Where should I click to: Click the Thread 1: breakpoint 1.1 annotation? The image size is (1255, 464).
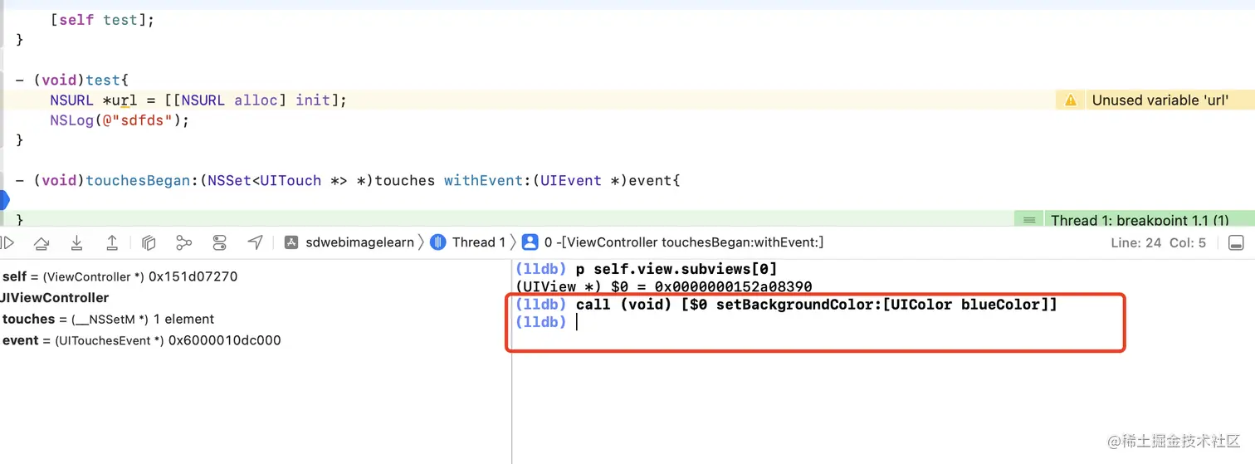click(x=1140, y=220)
